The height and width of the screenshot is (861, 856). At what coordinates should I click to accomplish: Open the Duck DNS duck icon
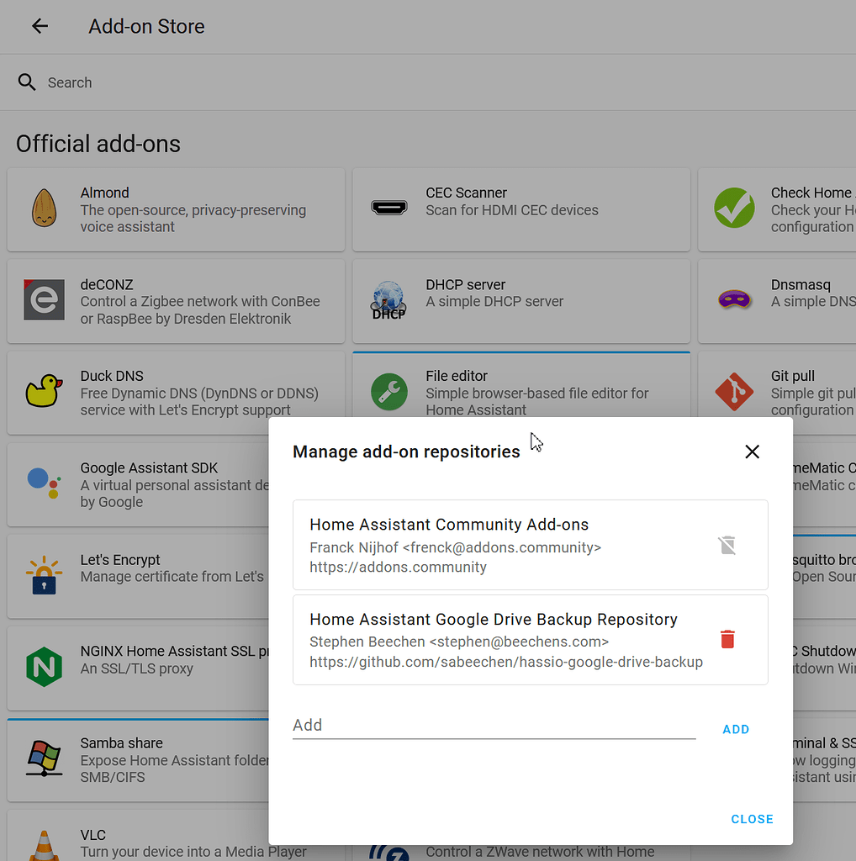pos(44,391)
